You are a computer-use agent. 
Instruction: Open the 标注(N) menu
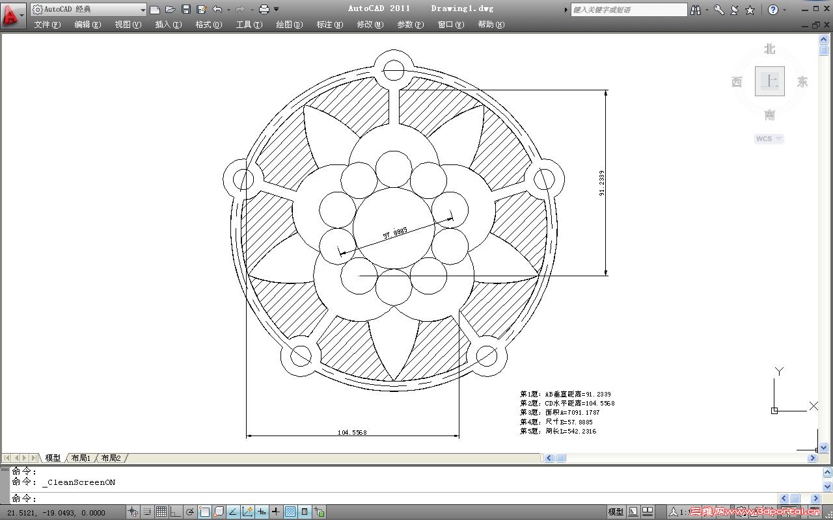(329, 25)
